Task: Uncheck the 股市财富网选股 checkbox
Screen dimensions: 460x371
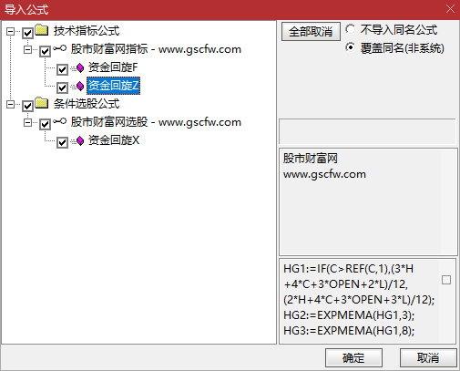Action: click(45, 124)
